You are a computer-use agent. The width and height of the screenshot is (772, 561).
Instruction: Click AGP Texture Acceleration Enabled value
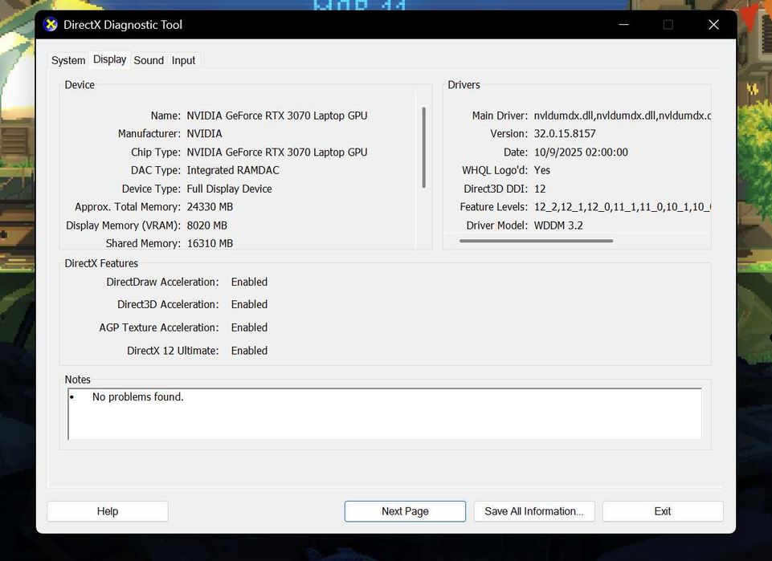click(249, 328)
